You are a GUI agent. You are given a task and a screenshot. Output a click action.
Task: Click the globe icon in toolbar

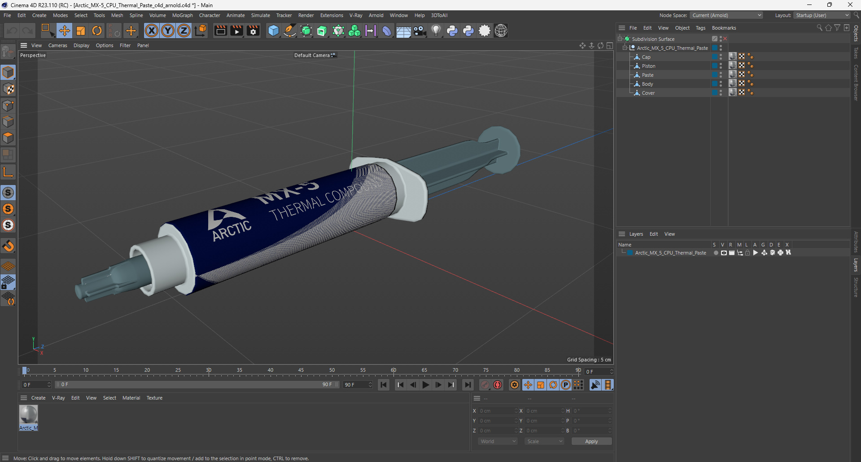click(501, 31)
